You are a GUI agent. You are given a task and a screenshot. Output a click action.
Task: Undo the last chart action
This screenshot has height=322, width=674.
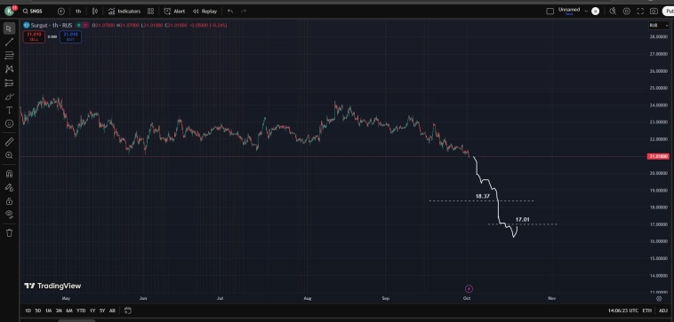(x=230, y=12)
